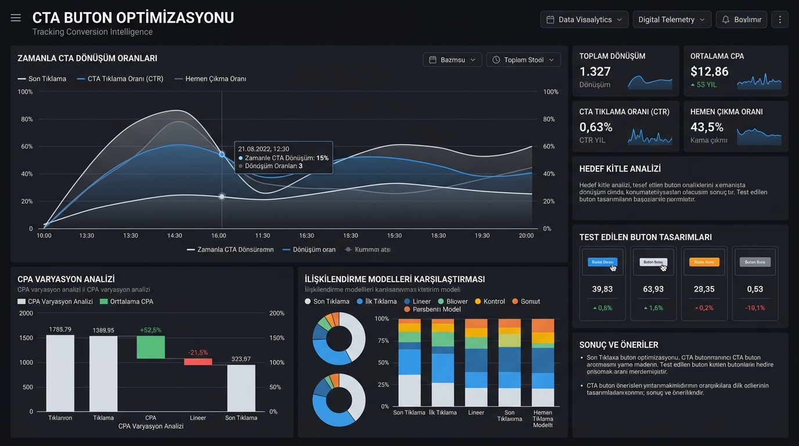
Task: Select the blue button design card 39,83
Action: [x=603, y=283]
